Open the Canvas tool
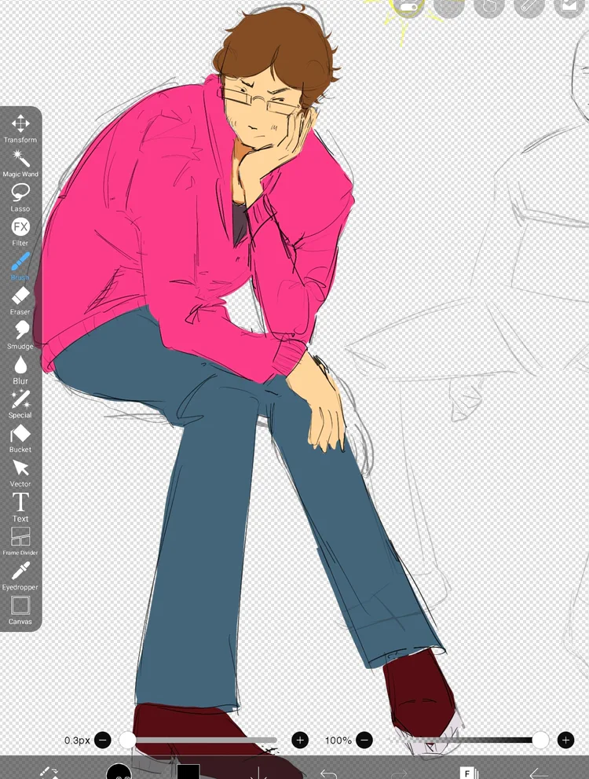This screenshot has height=779, width=589. click(20, 610)
